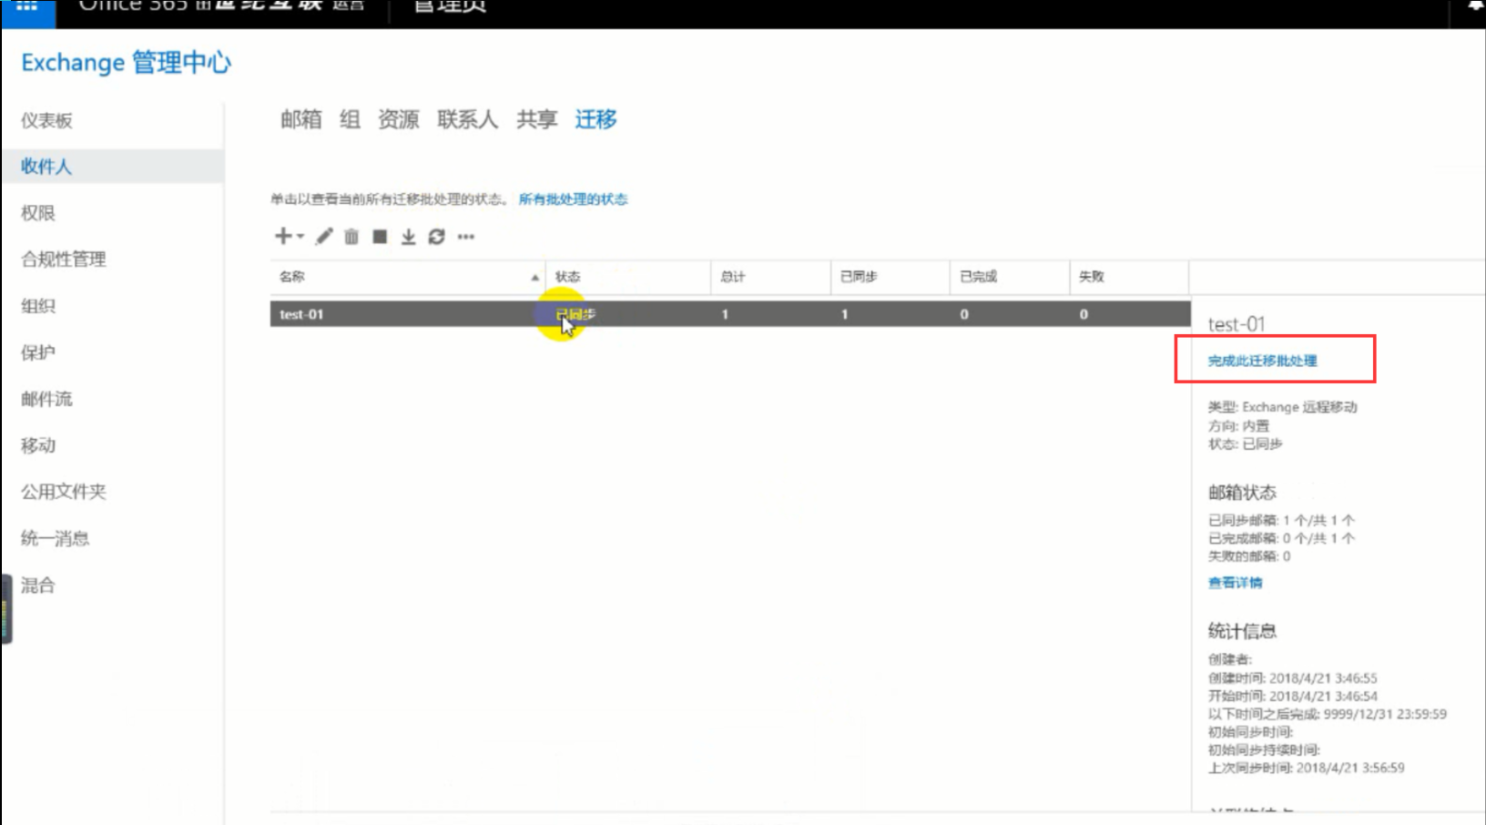
Task: Click the 状态 column header
Action: (627, 277)
